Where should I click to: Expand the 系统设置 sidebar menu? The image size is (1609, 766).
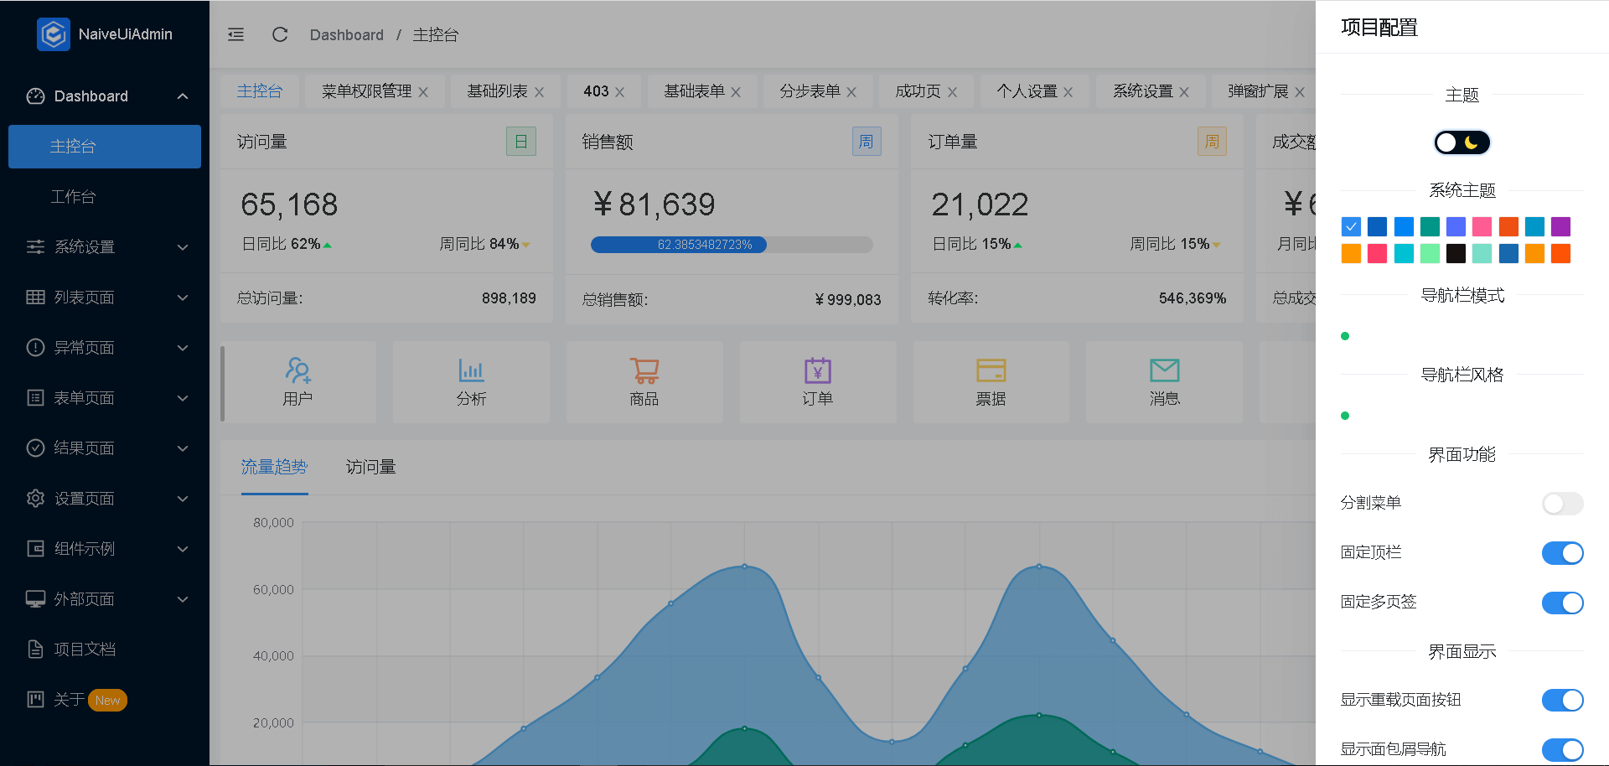[x=105, y=247]
